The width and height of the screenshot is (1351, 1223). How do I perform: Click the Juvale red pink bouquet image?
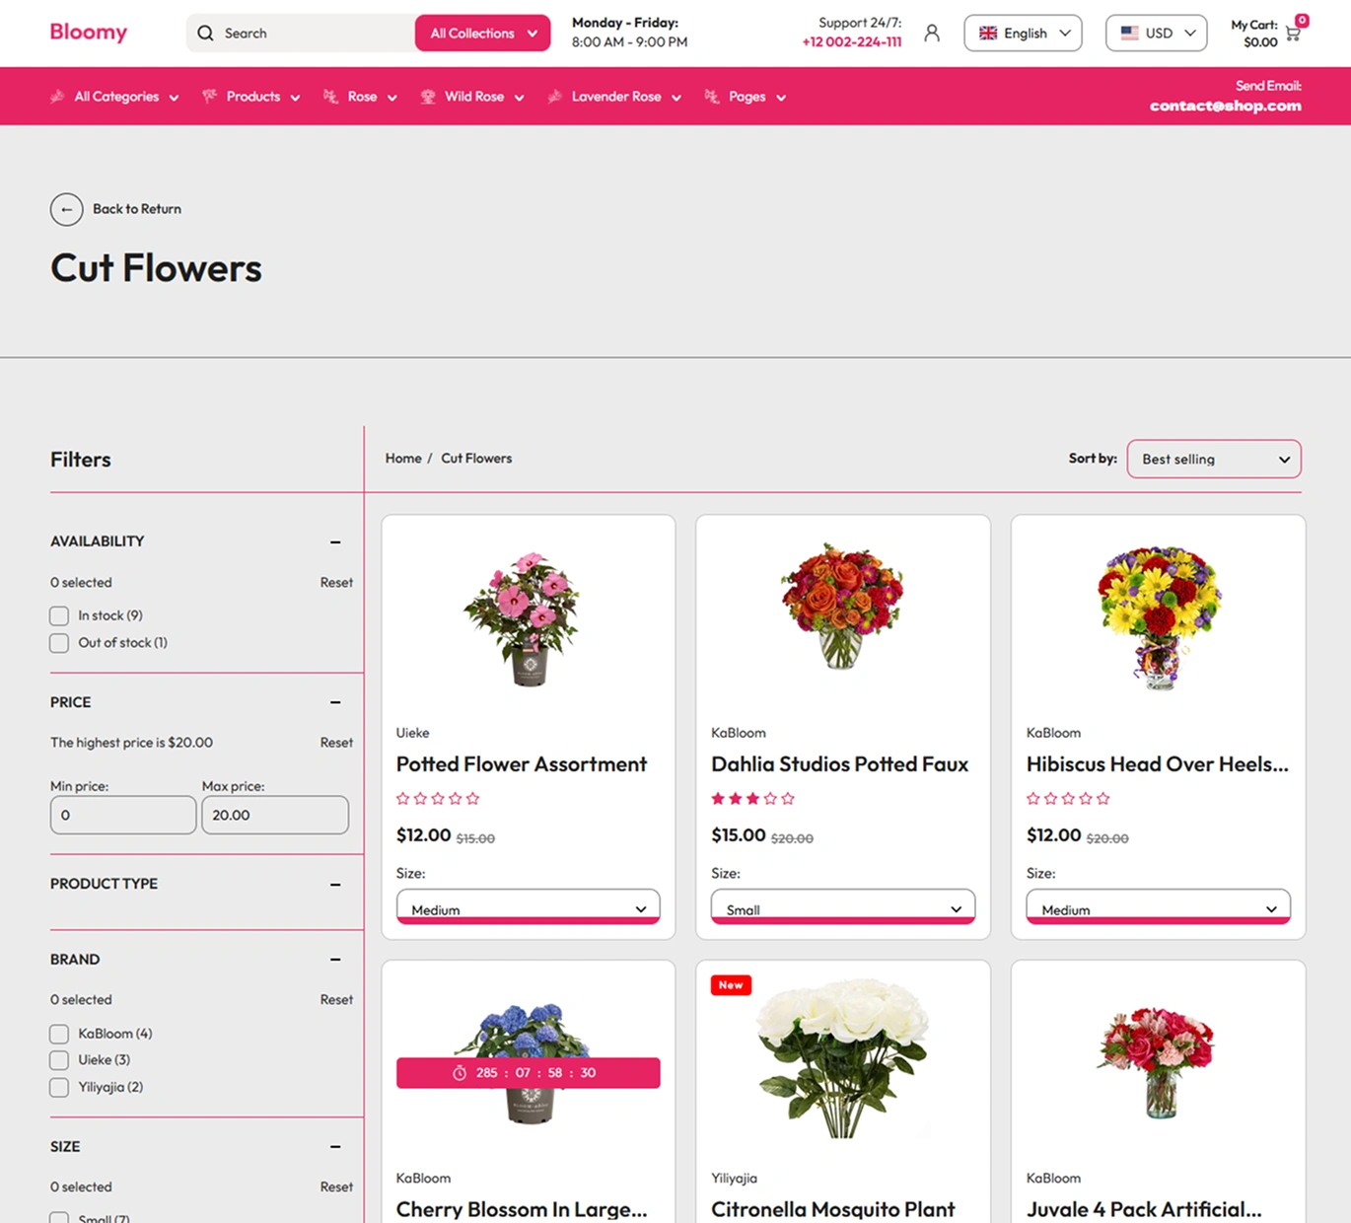point(1157,1063)
